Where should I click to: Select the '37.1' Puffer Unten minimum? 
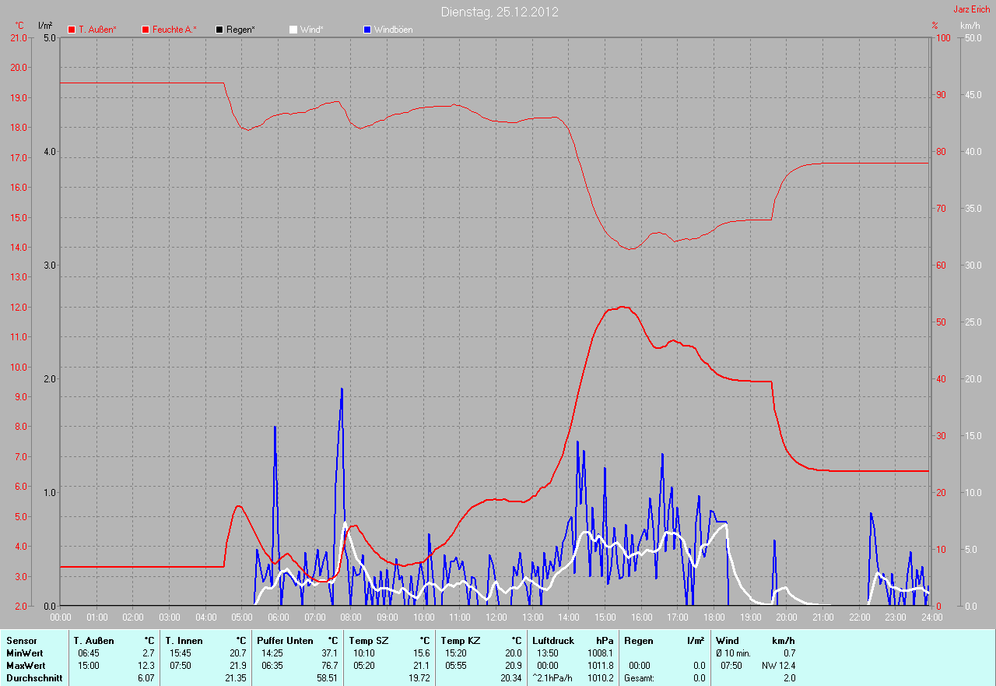[330, 653]
